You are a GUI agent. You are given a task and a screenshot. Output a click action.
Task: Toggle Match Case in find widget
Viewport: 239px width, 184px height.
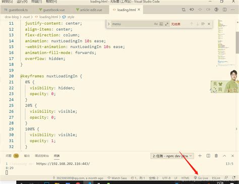click(156, 24)
